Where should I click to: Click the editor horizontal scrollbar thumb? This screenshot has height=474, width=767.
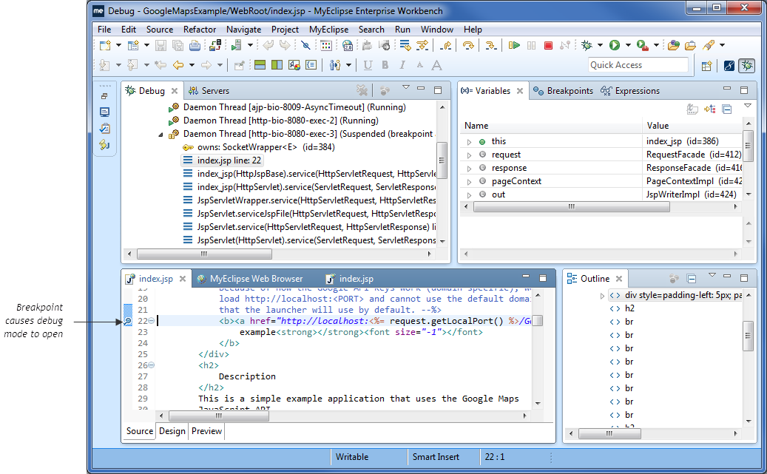219,416
